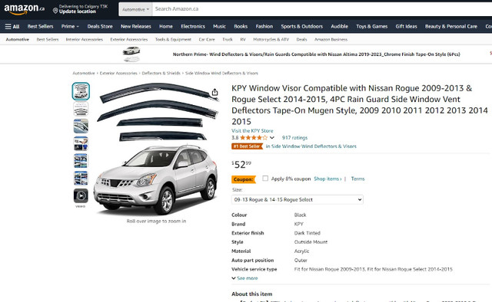Viewport: 492px width, 302px height.
Task: Open Toys & Games in navigation
Action: pos(372,27)
